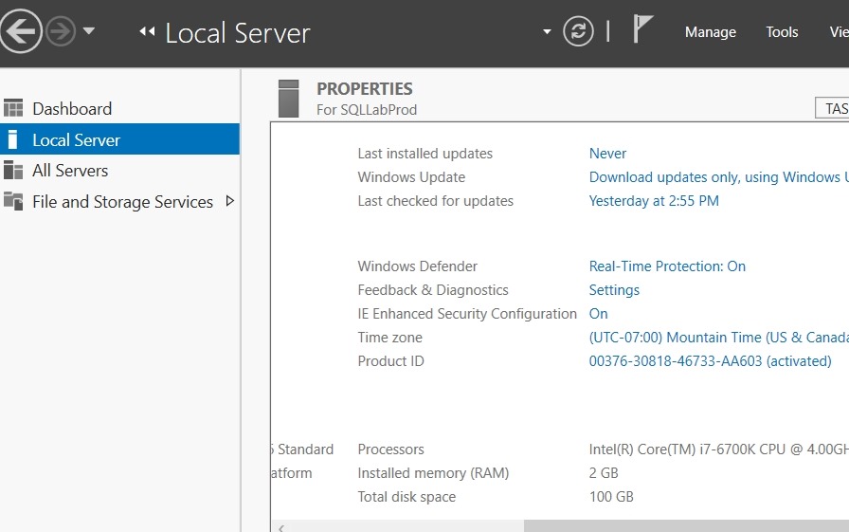Open the notifications flag icon

[x=643, y=30]
